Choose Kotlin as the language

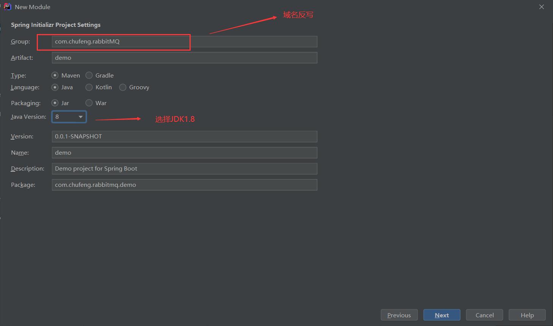coord(89,87)
